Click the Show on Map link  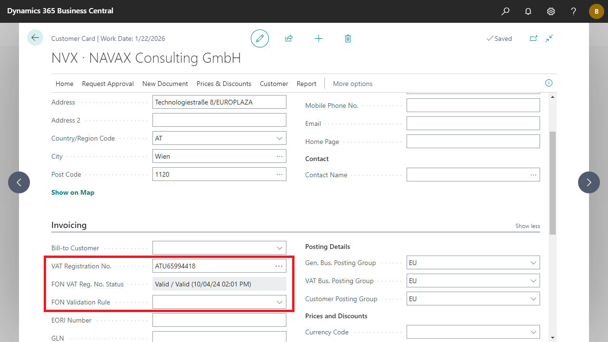coord(73,192)
